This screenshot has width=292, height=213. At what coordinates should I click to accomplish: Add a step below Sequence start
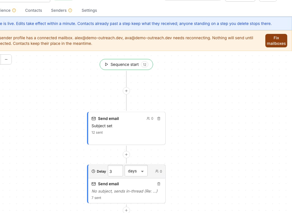[x=126, y=91]
